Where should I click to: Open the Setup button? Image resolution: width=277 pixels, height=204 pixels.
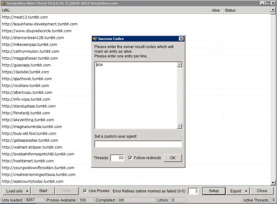[214, 191]
